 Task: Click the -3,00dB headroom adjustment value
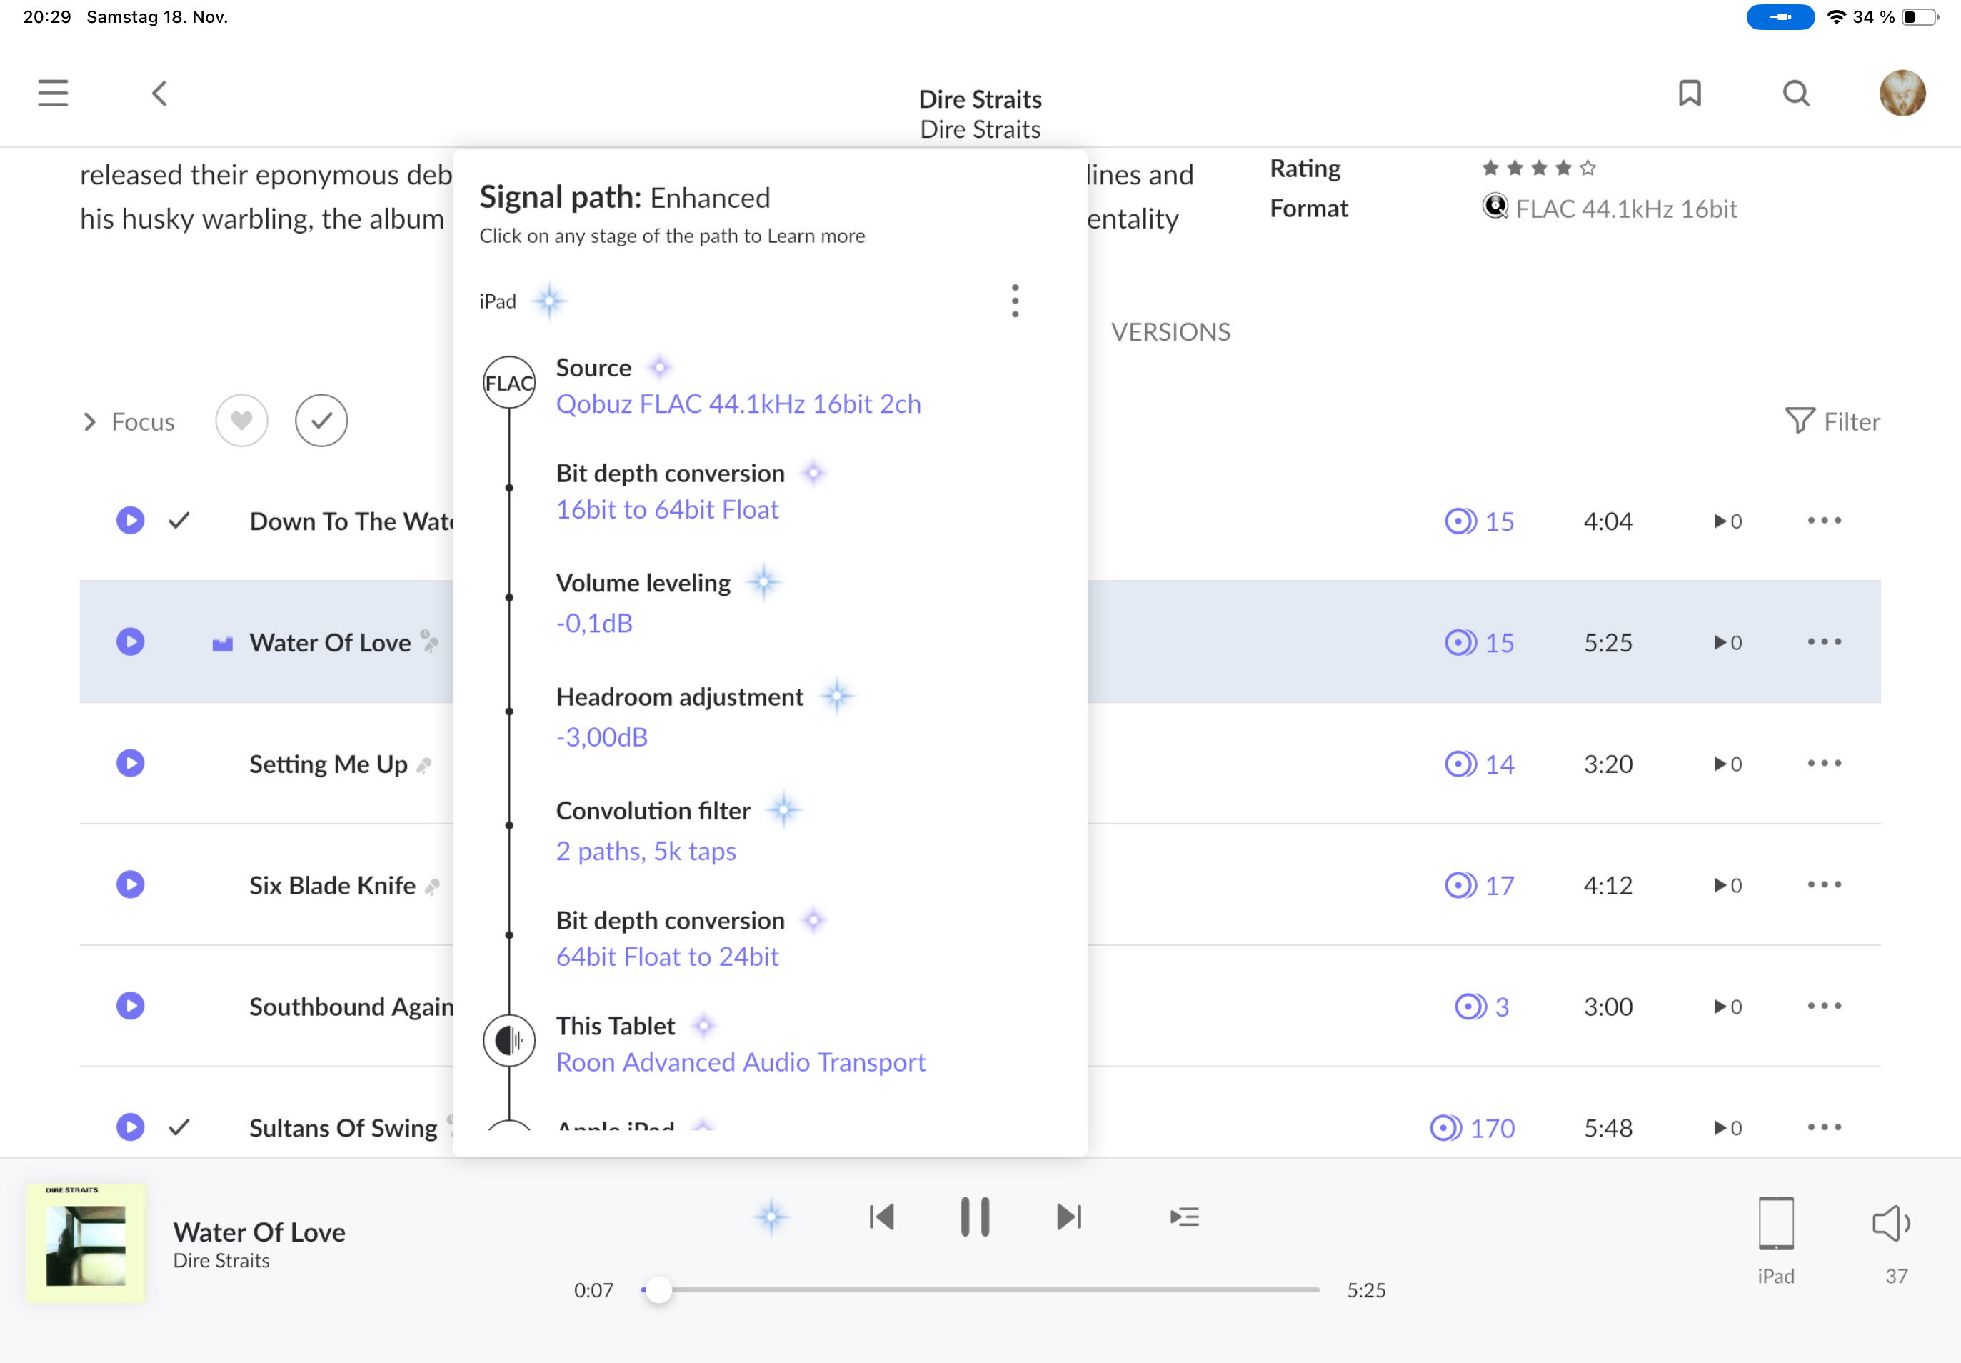point(602,737)
